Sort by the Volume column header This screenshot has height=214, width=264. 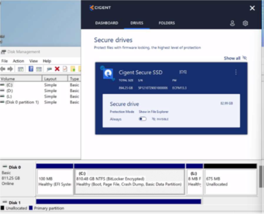click(x=21, y=79)
